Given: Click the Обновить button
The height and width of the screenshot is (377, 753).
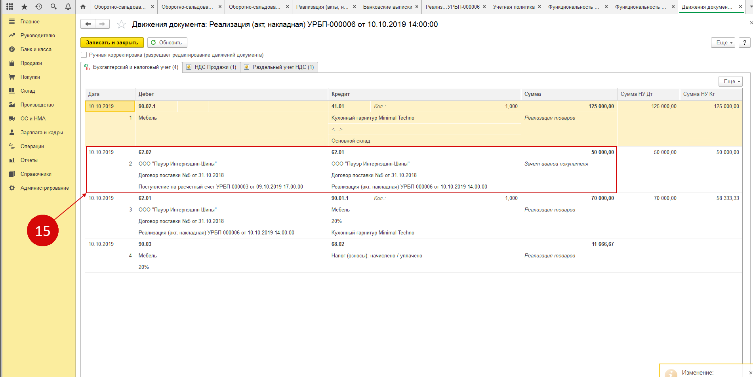Looking at the screenshot, I should pos(167,42).
